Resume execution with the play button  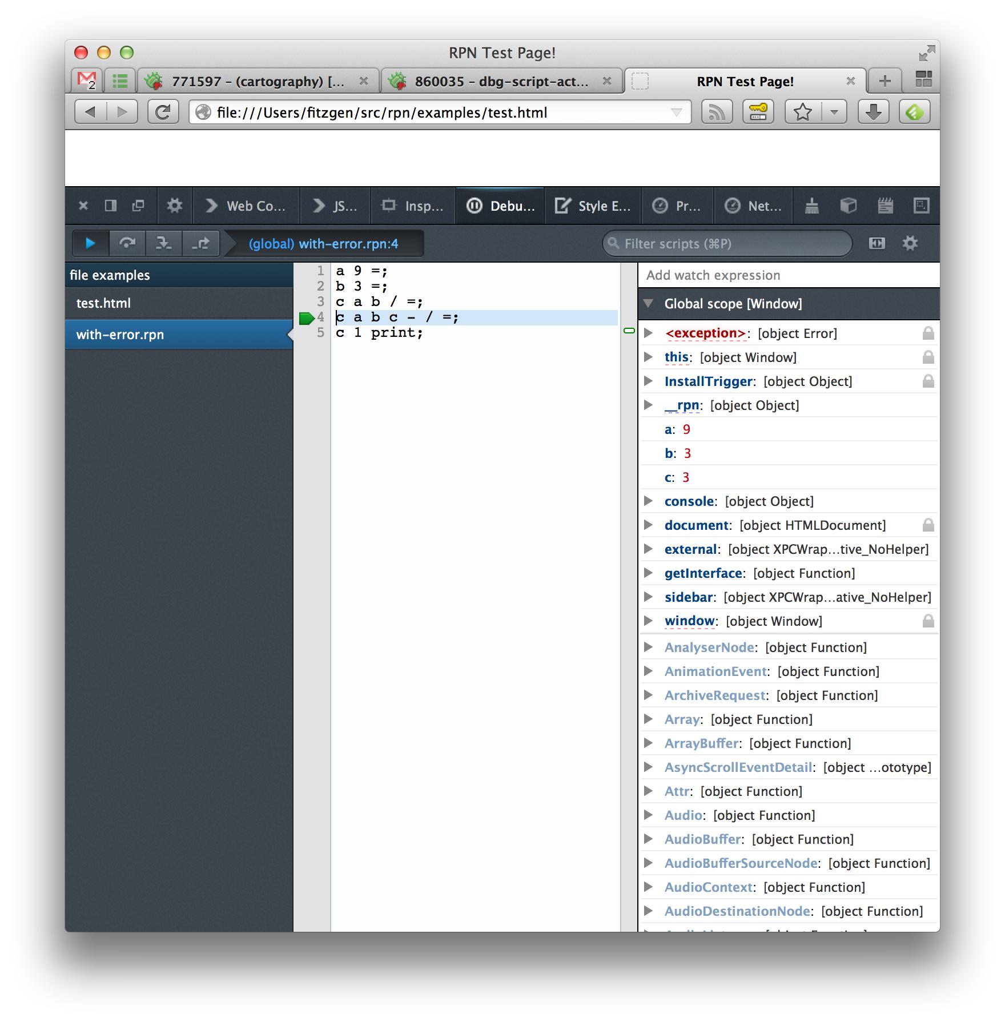click(90, 244)
